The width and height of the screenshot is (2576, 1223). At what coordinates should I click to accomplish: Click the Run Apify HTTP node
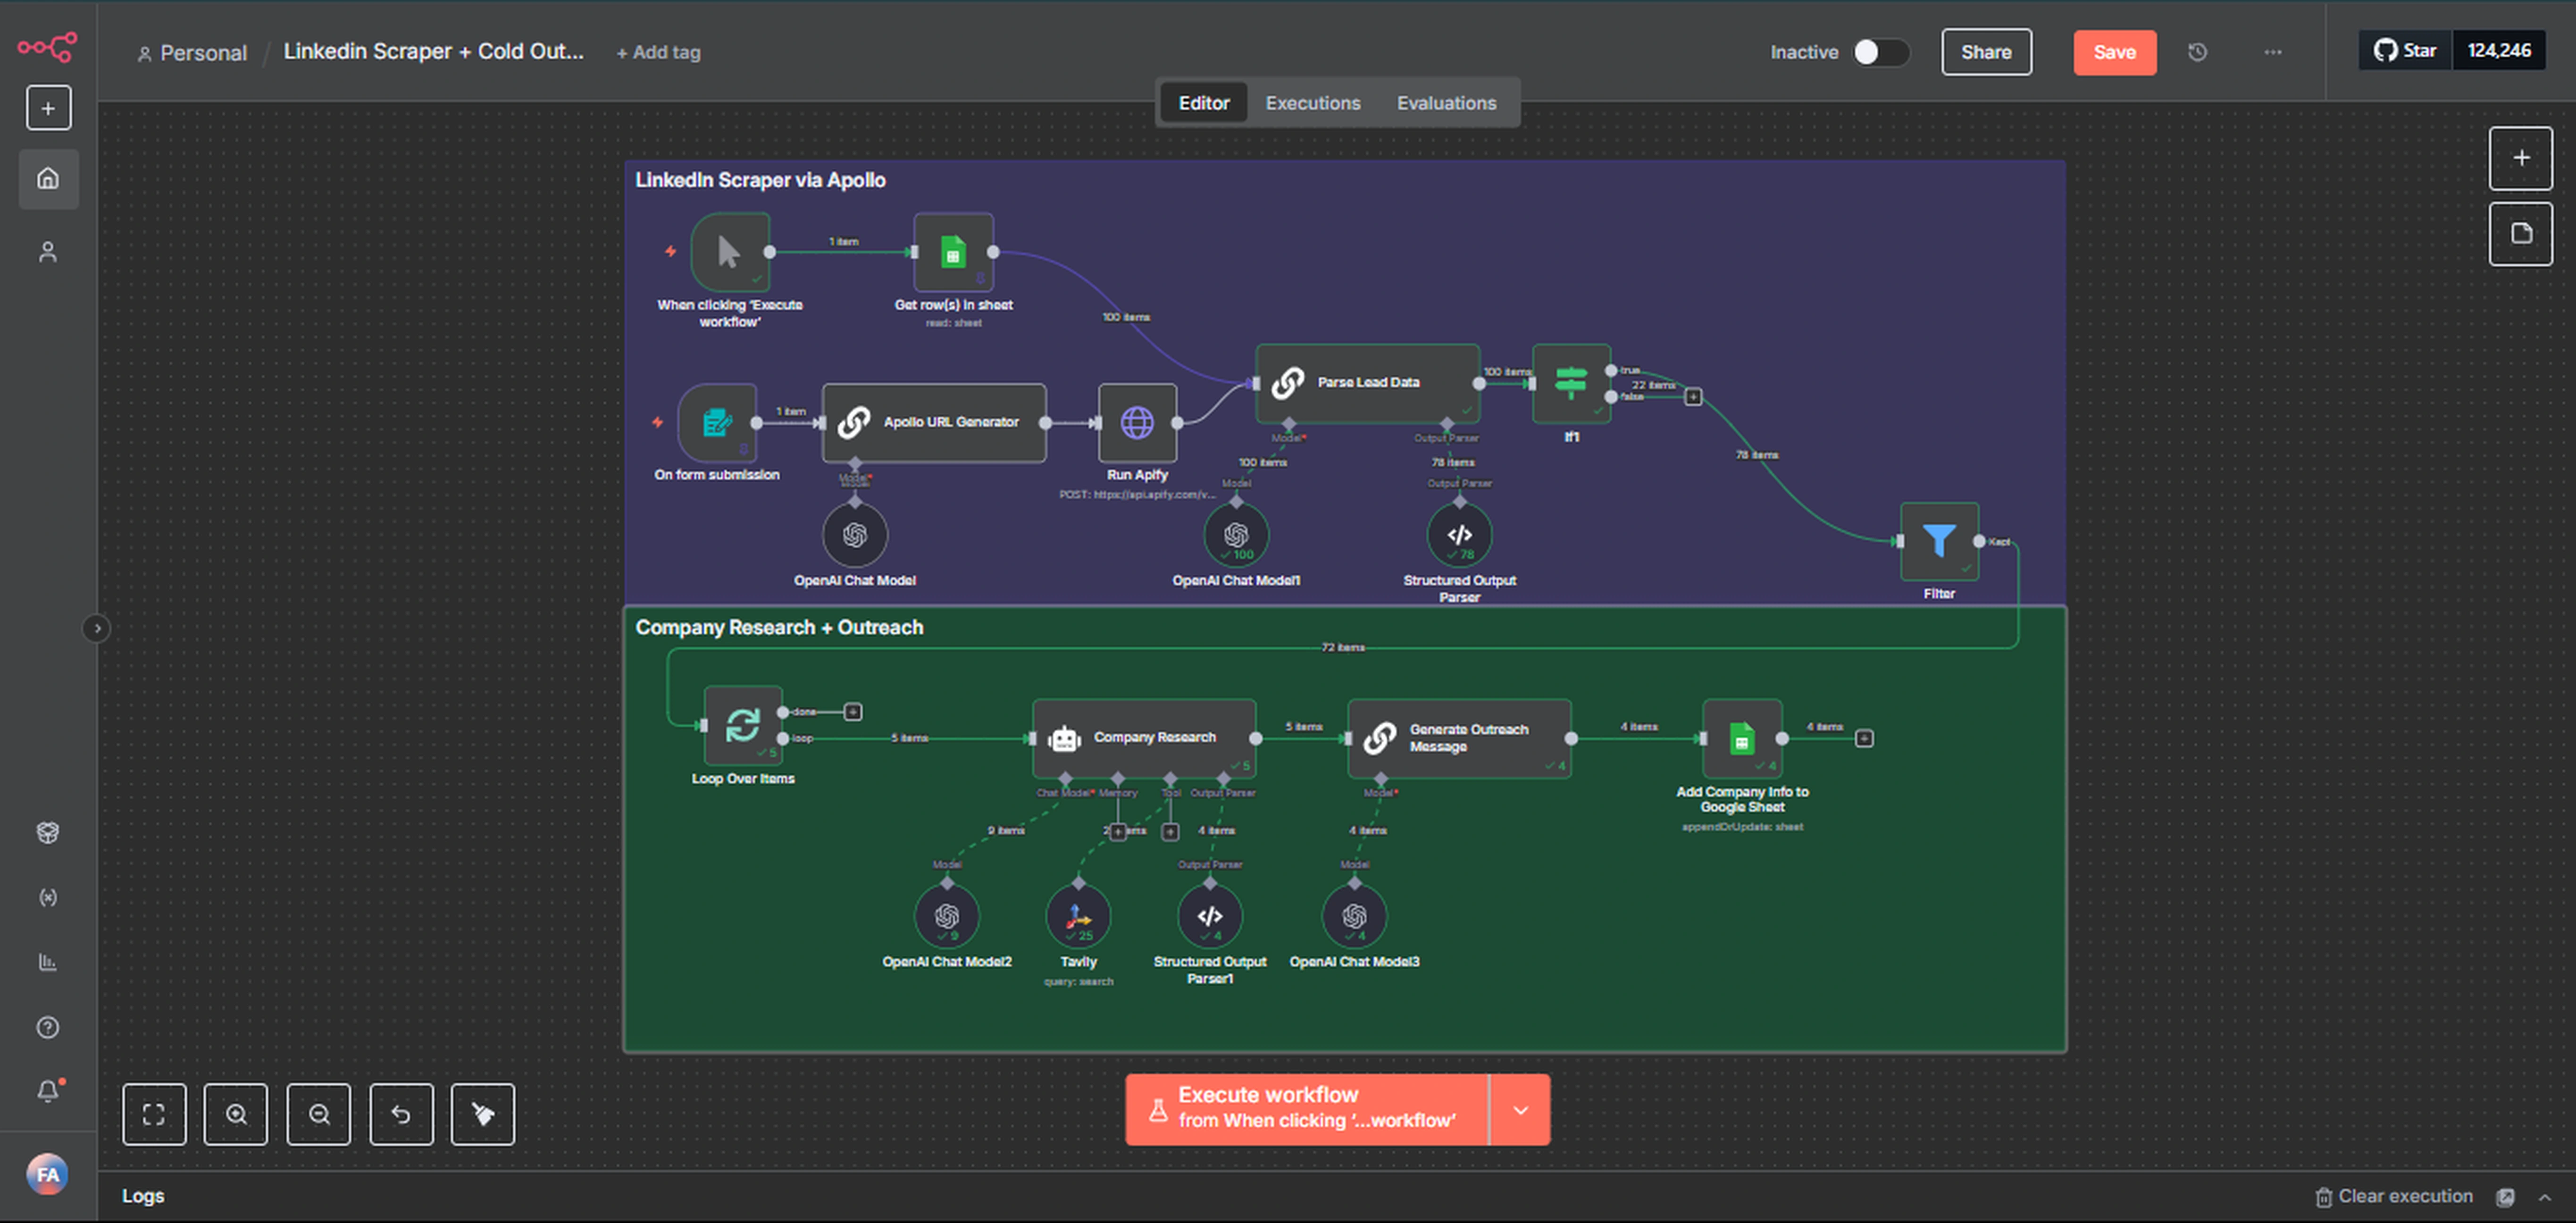click(1136, 422)
